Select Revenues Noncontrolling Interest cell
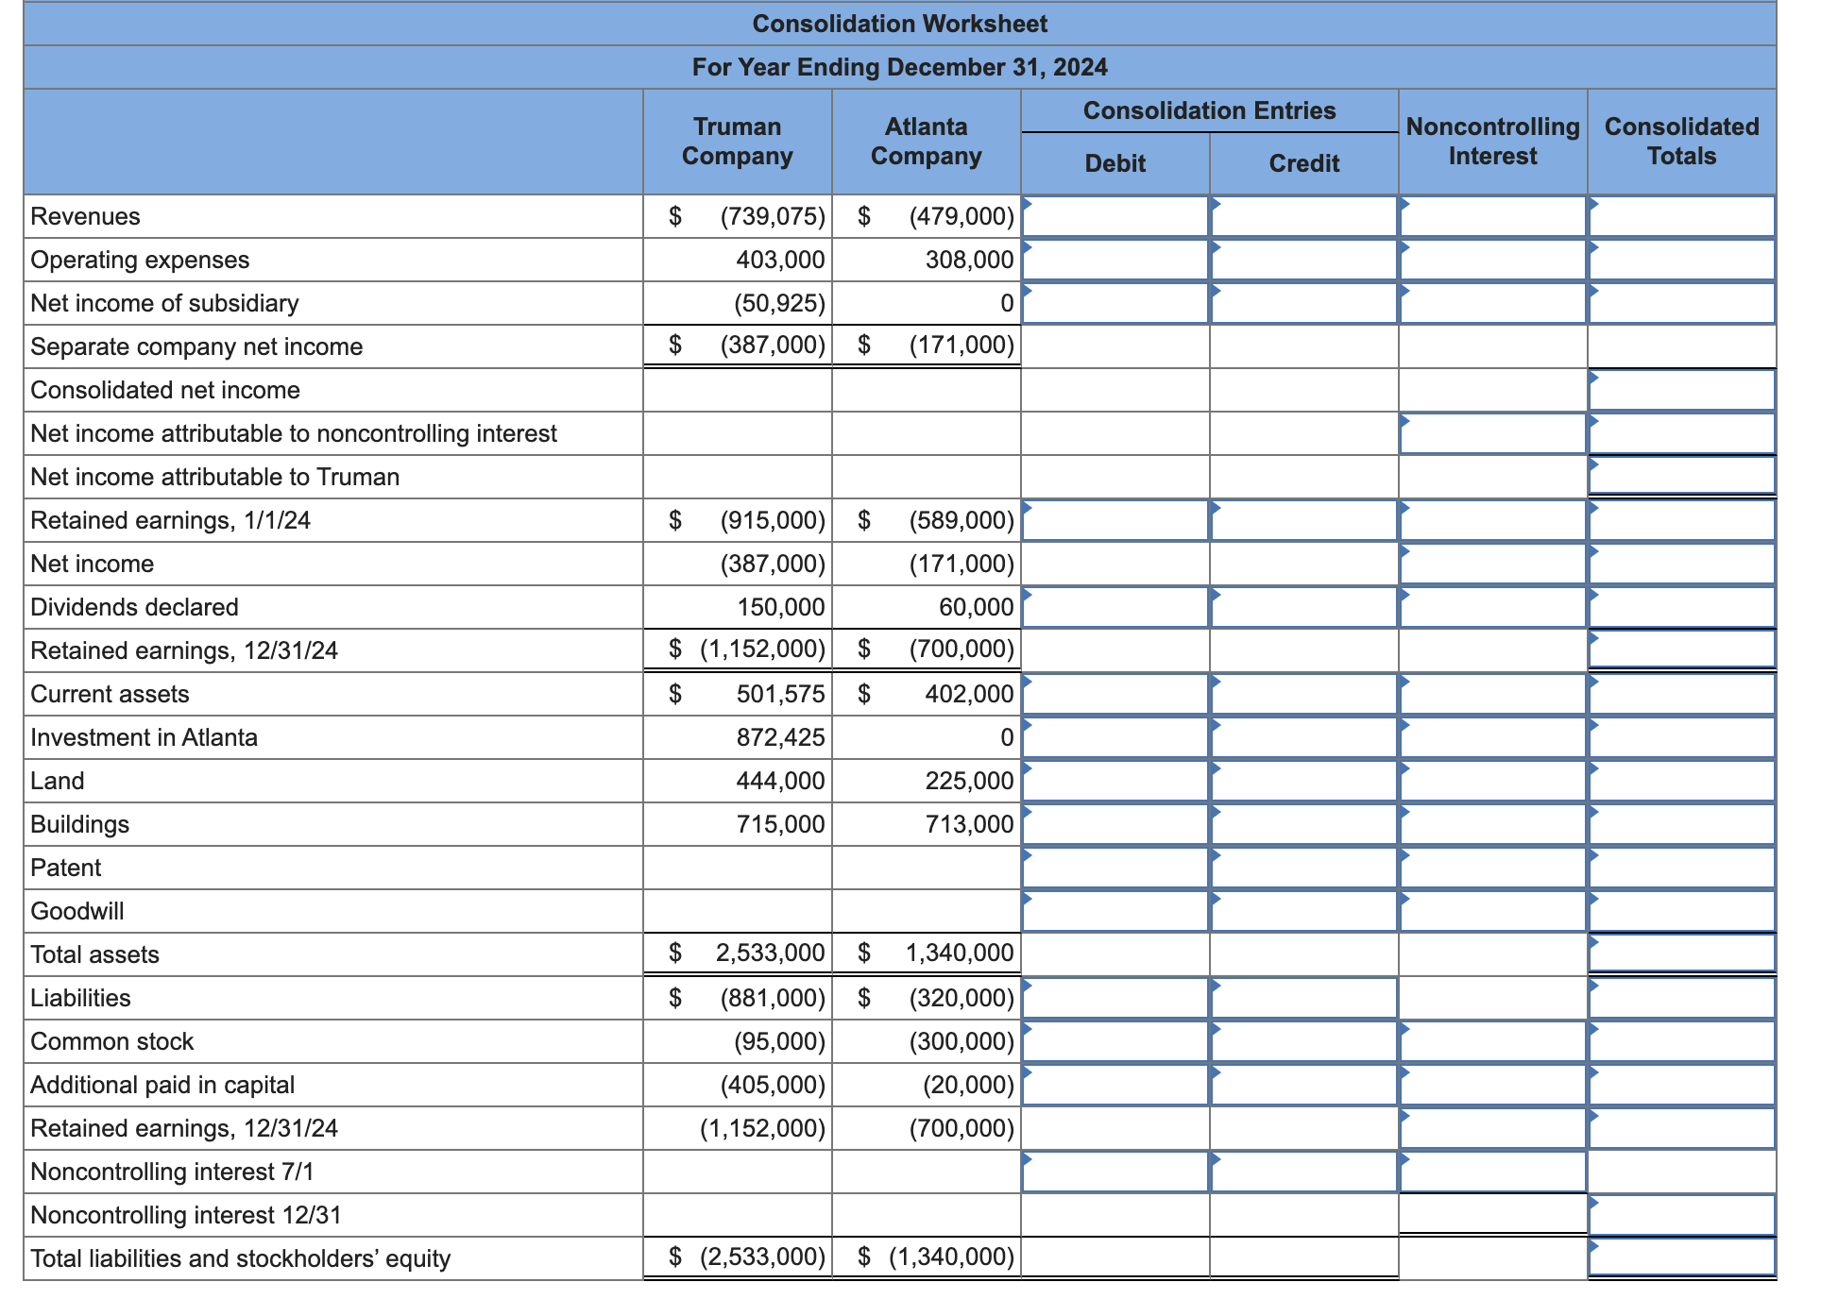Viewport: 1821px width, 1299px height. (1493, 216)
